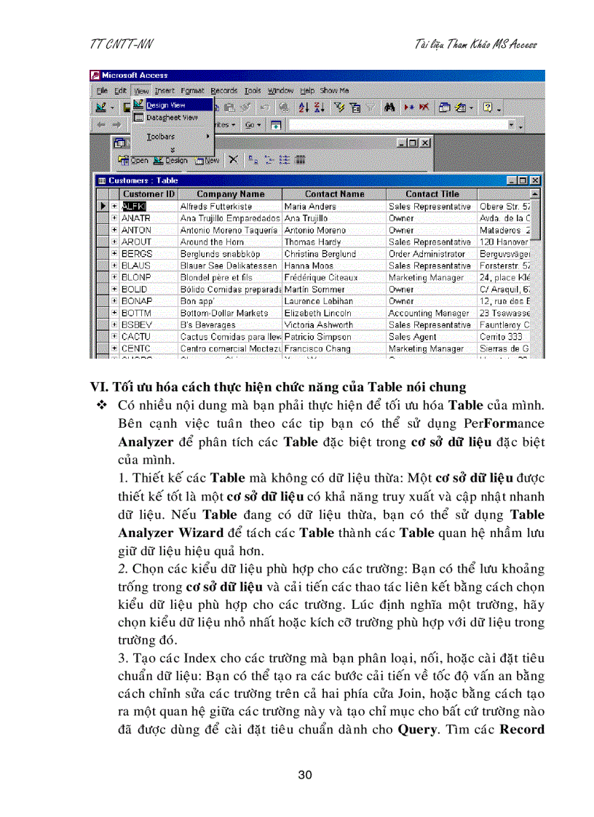This screenshot has height=817, width=594.
Task: Click the Sort Ascending icon
Action: coord(304,108)
